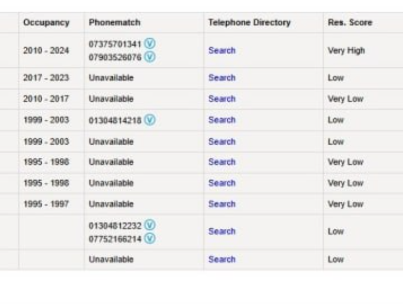The height and width of the screenshot is (304, 403).
Task: Click the 2017 - 2023 occupancy cell
Action: (x=46, y=78)
